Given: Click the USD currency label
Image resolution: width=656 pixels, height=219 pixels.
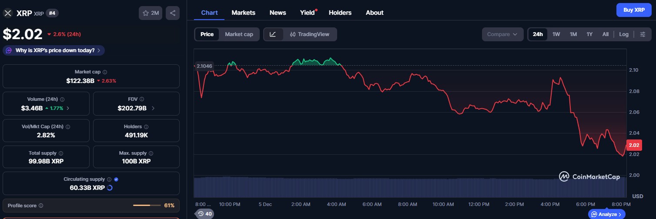Looking at the screenshot, I should click(x=637, y=196).
